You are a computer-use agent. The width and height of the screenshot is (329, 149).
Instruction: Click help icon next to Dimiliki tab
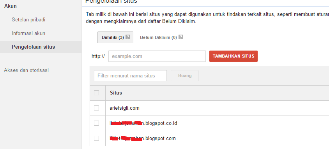click(128, 37)
